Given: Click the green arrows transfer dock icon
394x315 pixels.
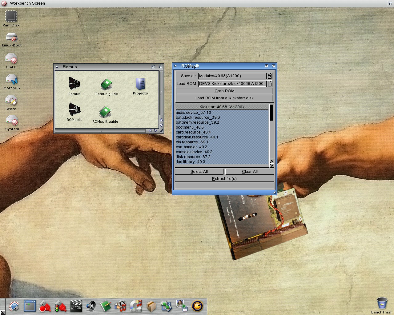Looking at the screenshot, I should coord(166,306).
